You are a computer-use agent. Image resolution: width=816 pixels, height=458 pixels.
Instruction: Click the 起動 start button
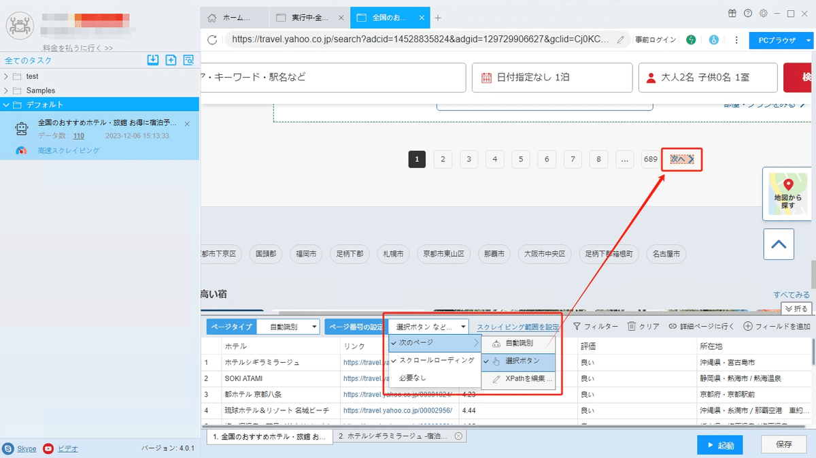pos(720,445)
